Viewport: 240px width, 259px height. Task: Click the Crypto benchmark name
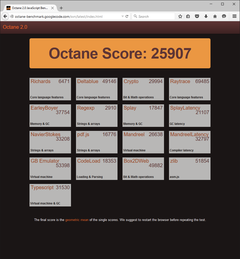click(x=131, y=81)
